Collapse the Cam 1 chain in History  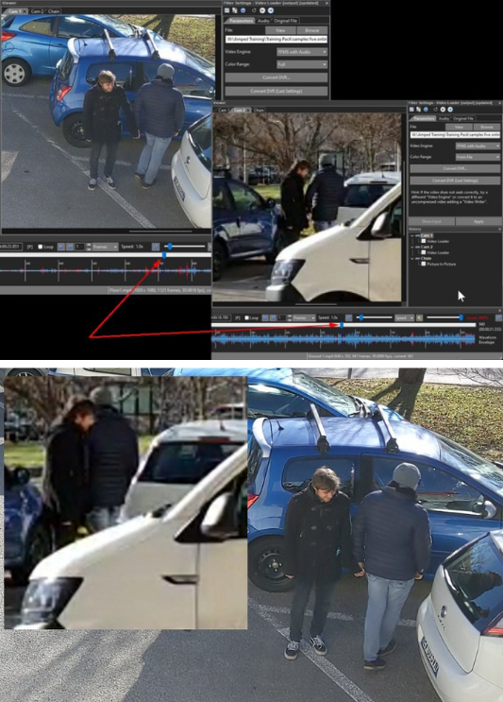412,235
